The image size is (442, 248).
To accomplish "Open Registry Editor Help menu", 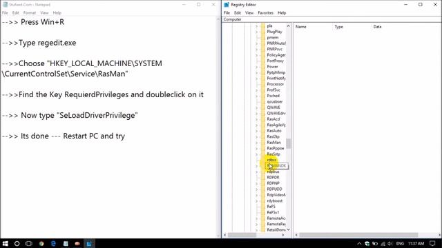I will (282, 13).
